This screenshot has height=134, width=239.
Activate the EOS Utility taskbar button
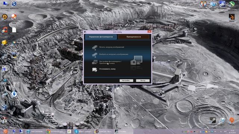(123, 131)
